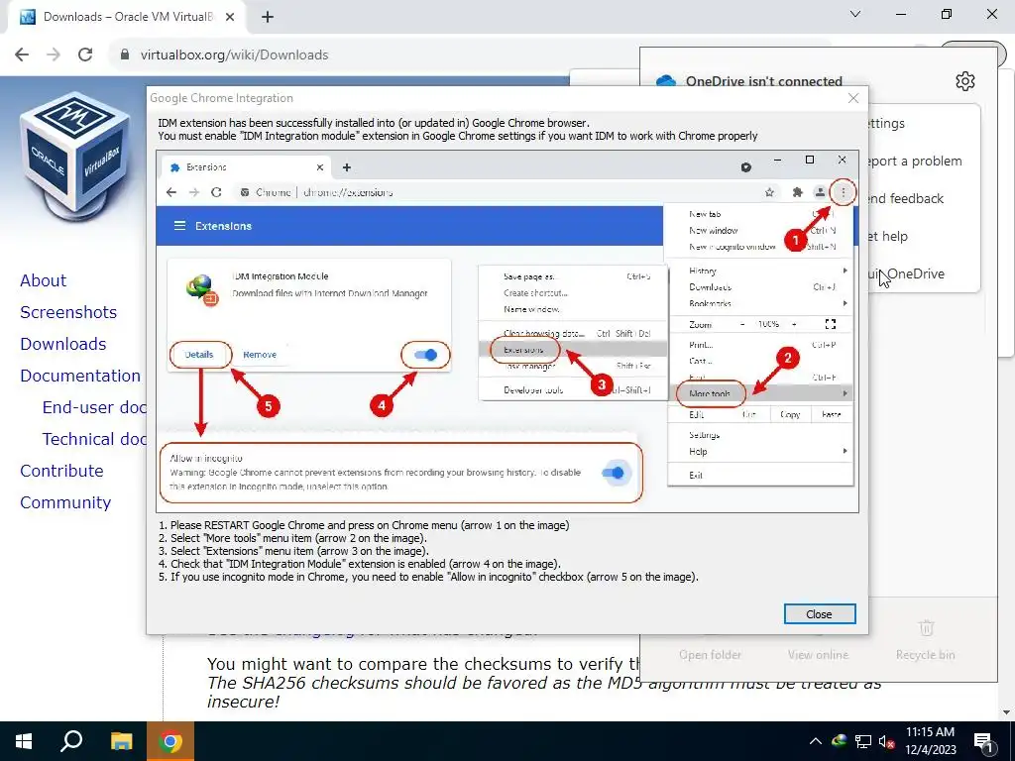Viewport: 1015px width, 761px height.
Task: Open the Documentation sidebar link
Action: (x=80, y=376)
